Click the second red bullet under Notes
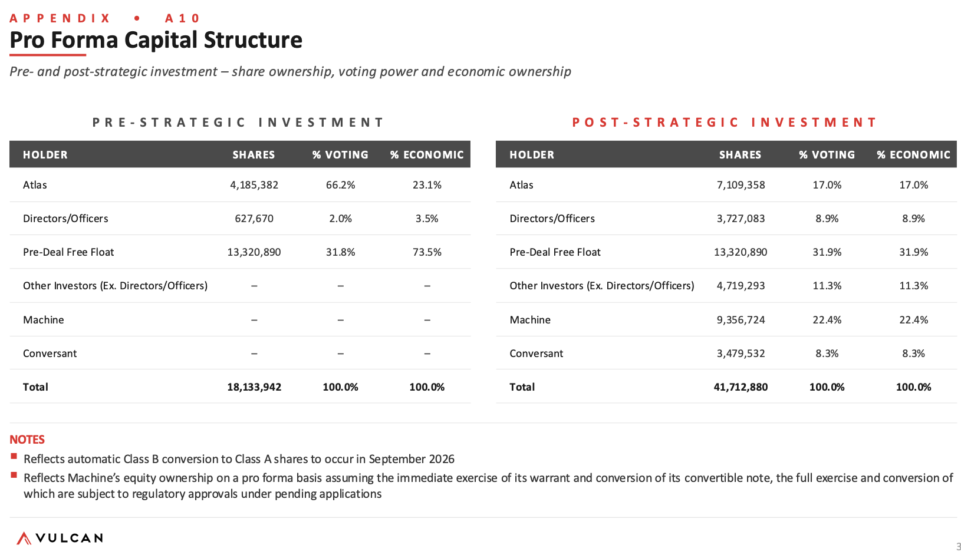The height and width of the screenshot is (555, 961). click(x=14, y=475)
